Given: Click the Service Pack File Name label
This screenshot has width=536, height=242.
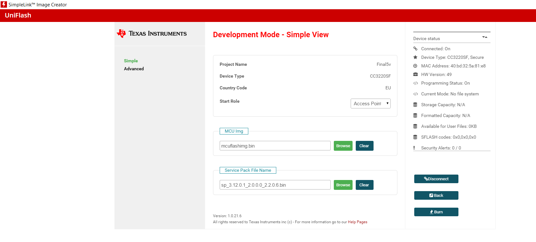Looking at the screenshot, I should 248,170.
